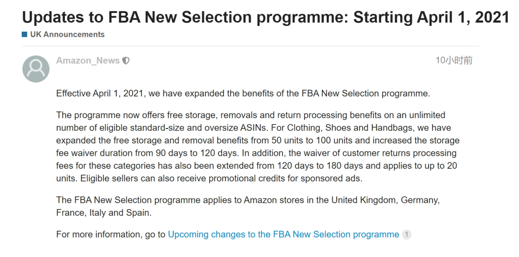519x257 pixels.
Task: Click the line starting The programme now offers
Action: tap(250, 115)
